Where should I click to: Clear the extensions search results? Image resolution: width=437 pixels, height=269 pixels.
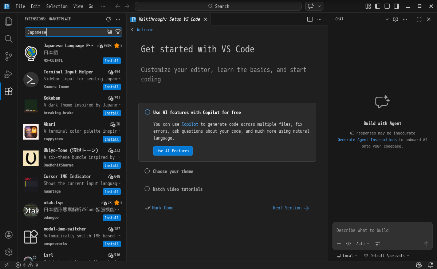click(110, 32)
